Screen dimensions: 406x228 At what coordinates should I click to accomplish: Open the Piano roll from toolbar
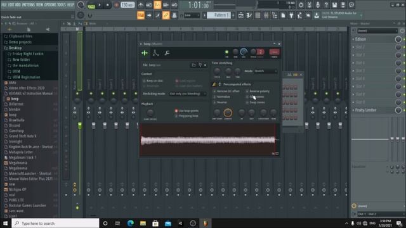pos(249,15)
